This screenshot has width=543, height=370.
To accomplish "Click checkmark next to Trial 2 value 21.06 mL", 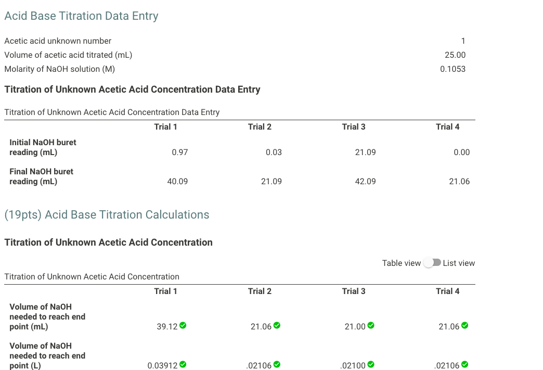I will coord(277,325).
